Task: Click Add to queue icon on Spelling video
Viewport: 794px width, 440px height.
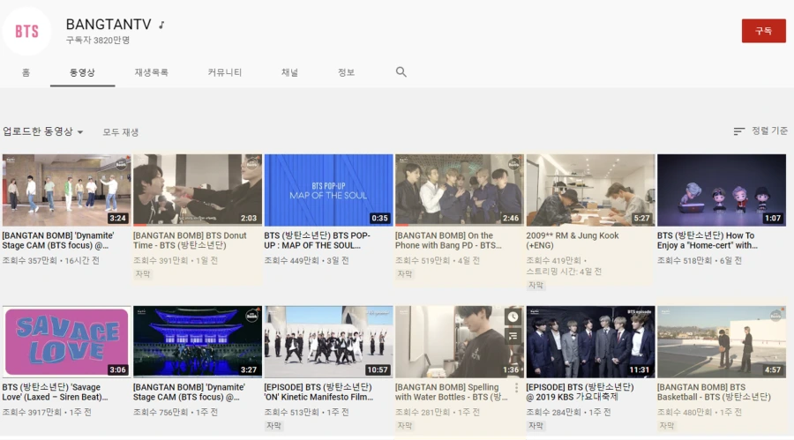Action: [x=513, y=336]
